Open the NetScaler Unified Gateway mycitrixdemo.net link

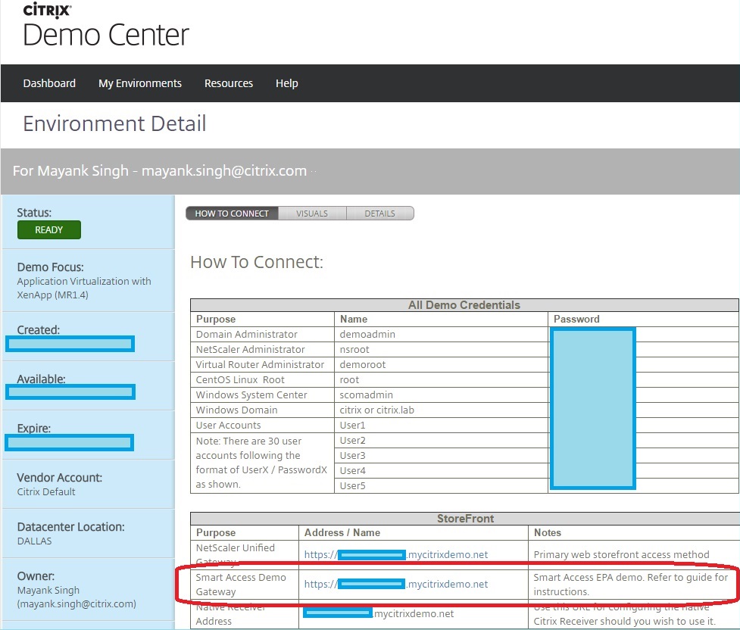coord(396,554)
